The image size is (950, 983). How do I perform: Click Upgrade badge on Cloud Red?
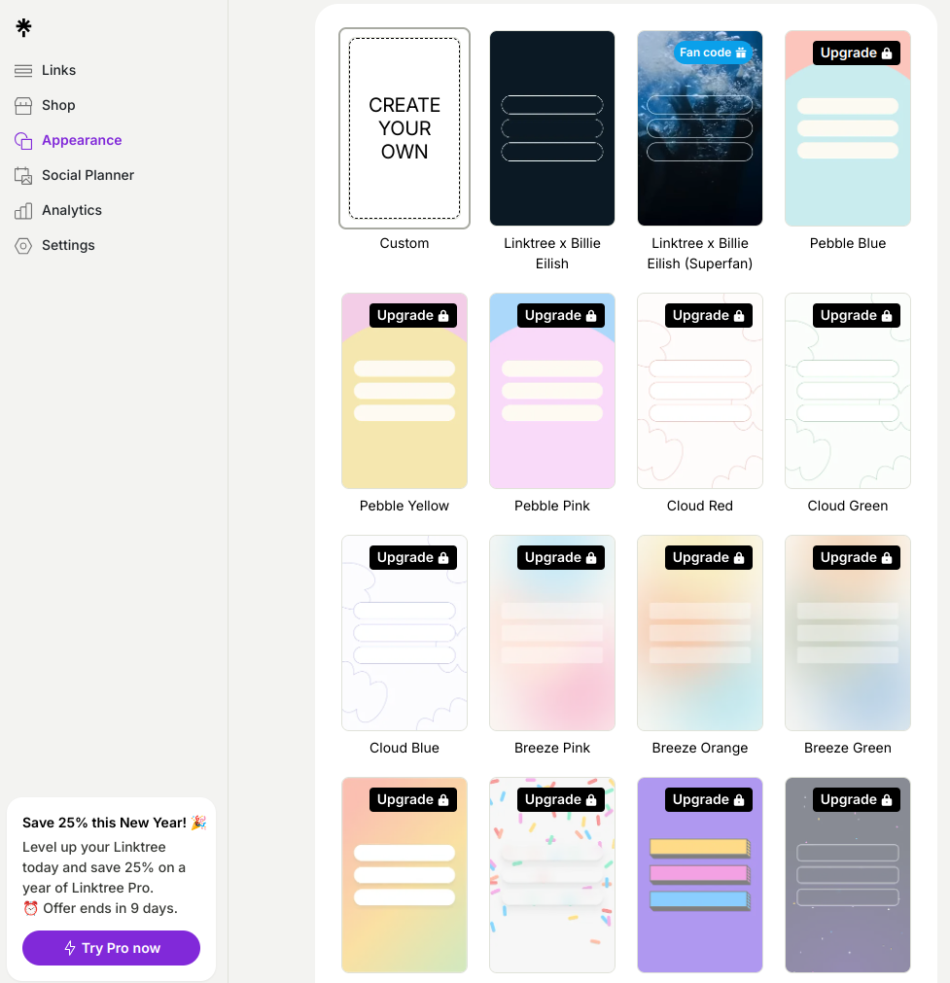pyautogui.click(x=709, y=315)
